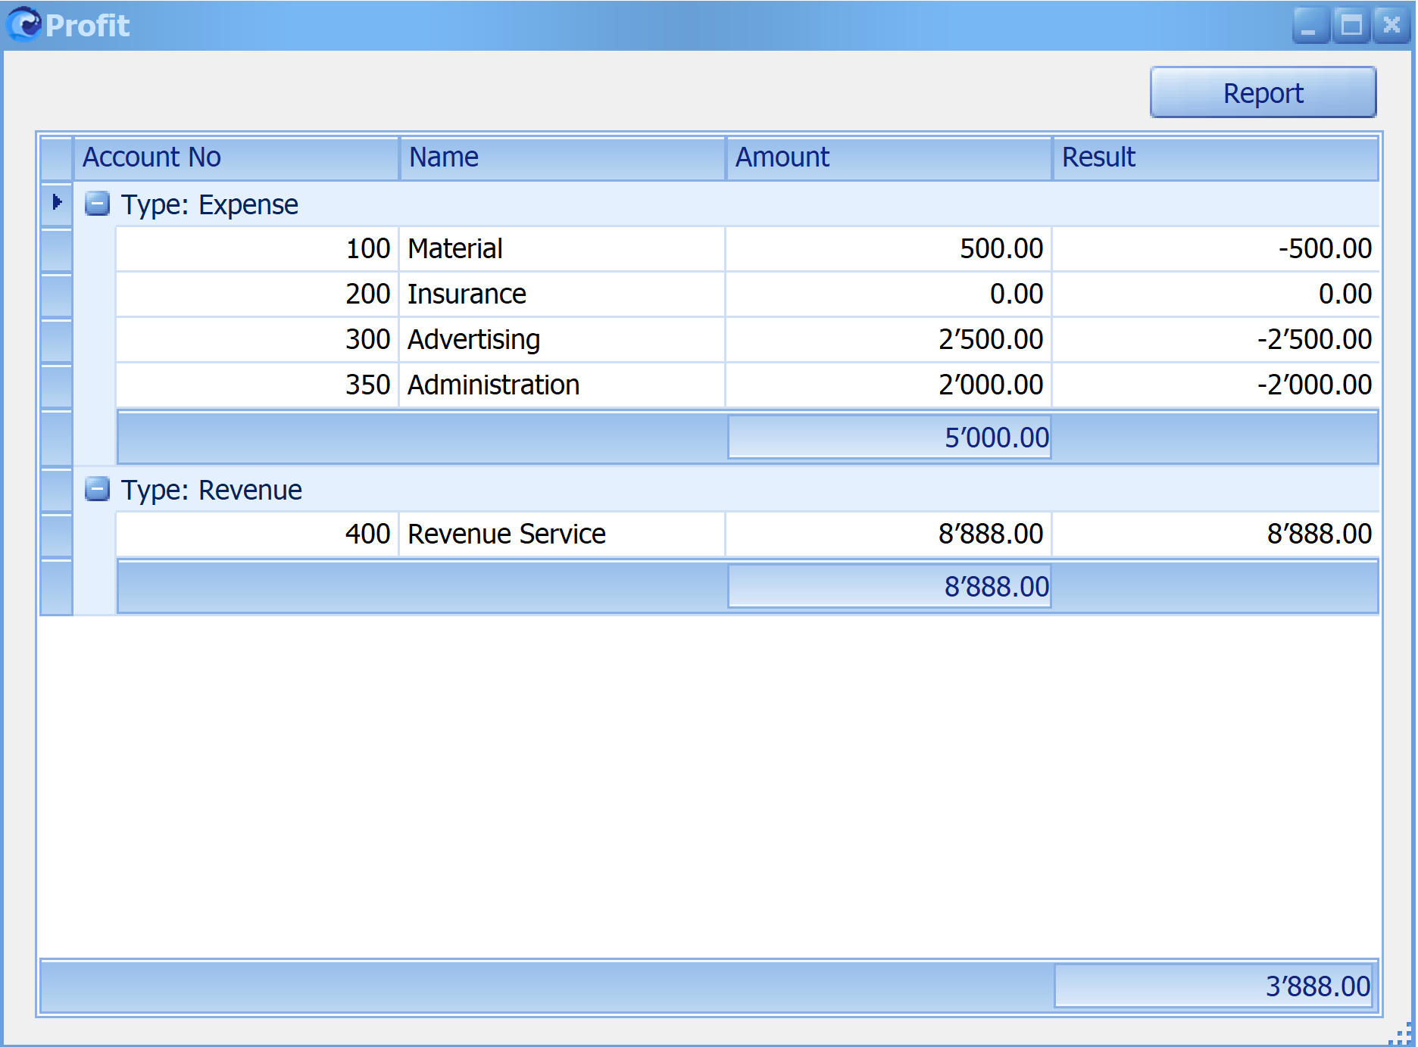Image resolution: width=1418 pixels, height=1047 pixels.
Task: Click the Profit app icon in title bar
Action: click(24, 24)
